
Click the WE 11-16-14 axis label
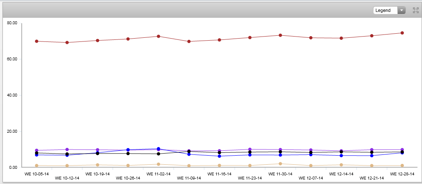[x=219, y=174]
